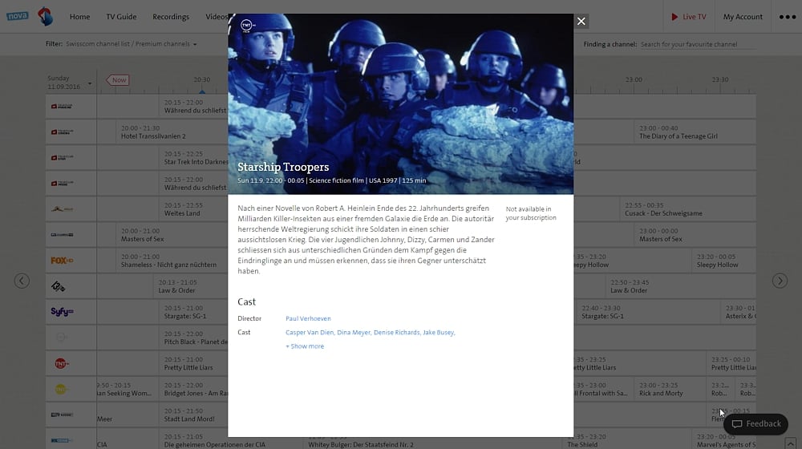This screenshot has height=449, width=802.
Task: Navigate guide to earlier times arrow
Action: [x=22, y=281]
